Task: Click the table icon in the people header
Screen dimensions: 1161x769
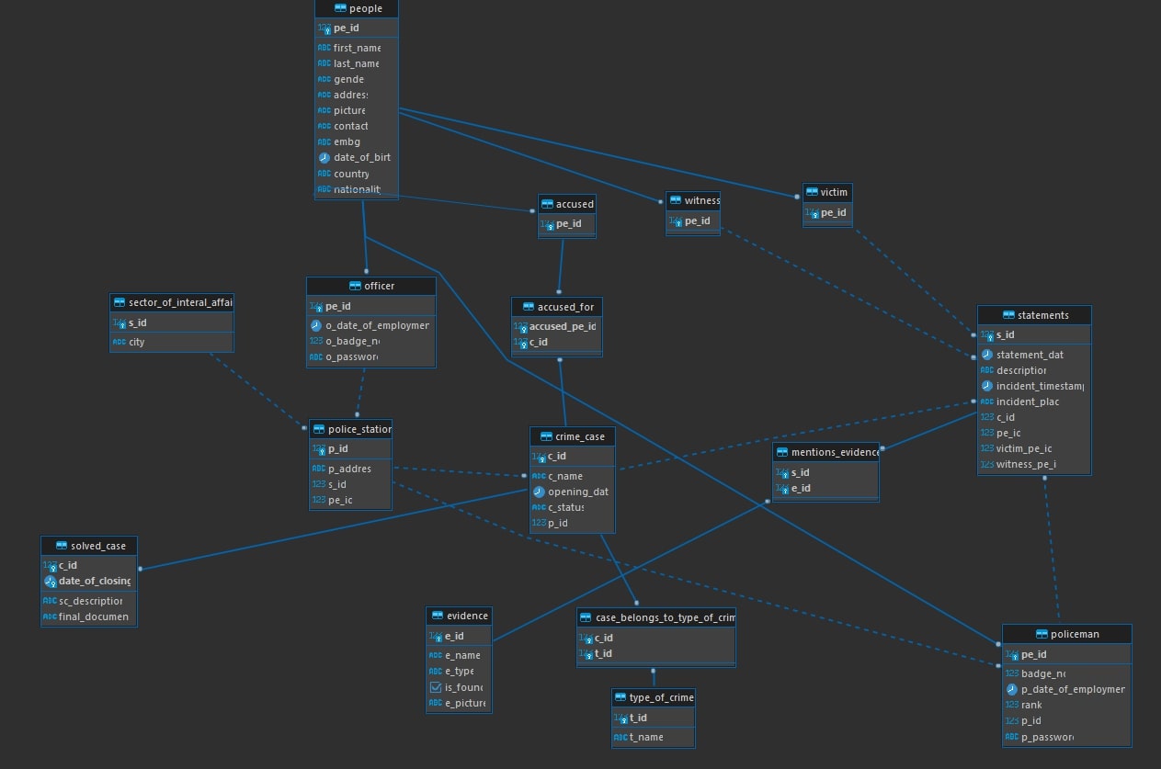Action: (340, 8)
